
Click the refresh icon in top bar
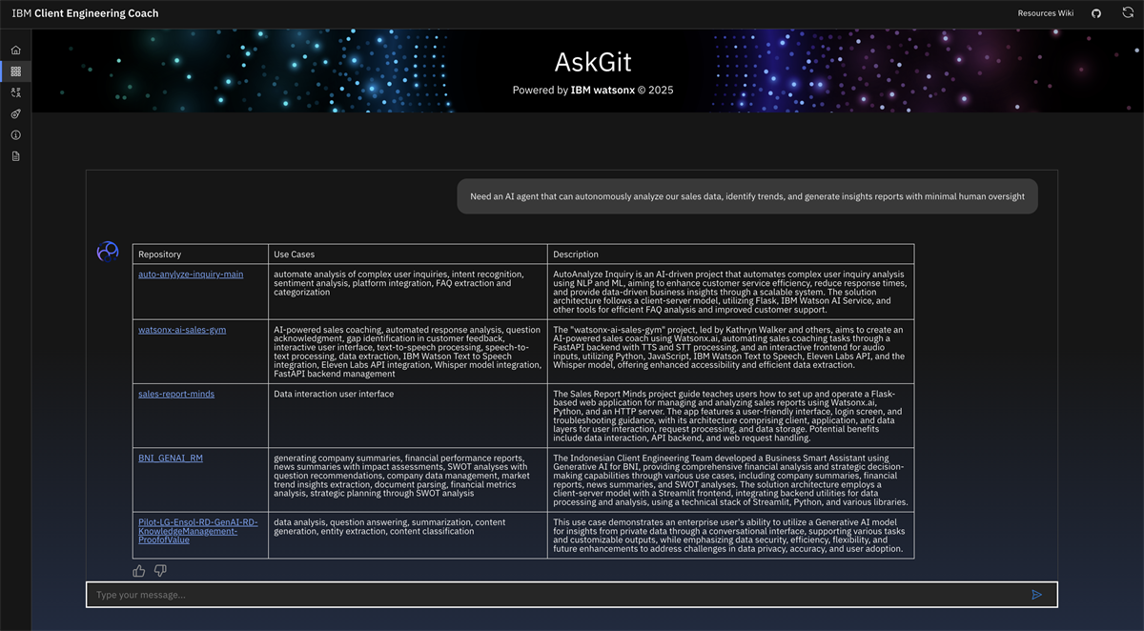coord(1127,13)
